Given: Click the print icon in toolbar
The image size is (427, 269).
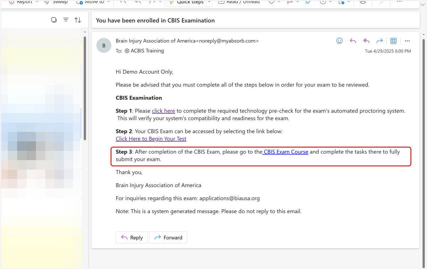Looking at the screenshot, I should (x=363, y=2).
